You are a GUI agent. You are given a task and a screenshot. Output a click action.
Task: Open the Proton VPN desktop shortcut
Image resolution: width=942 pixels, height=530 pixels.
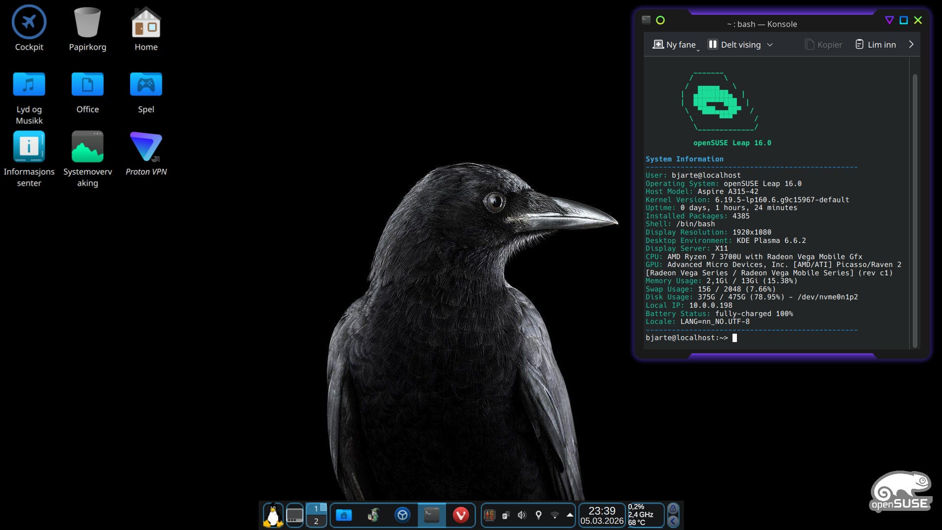(146, 147)
